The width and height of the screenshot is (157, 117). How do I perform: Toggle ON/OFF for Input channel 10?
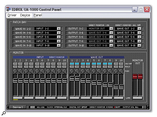coord(64,64)
